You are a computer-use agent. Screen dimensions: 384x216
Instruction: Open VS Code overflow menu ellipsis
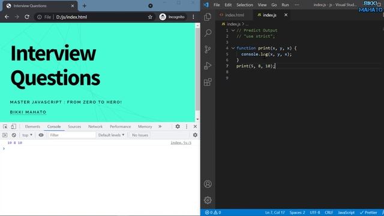pyautogui.click(x=297, y=5)
